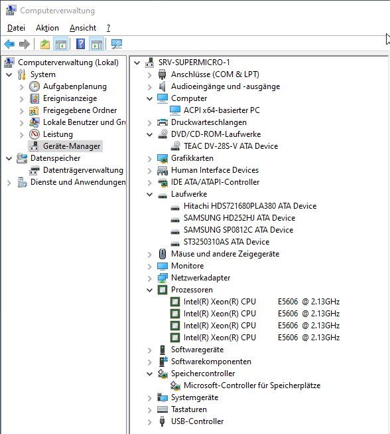Expand Dienste und Anwendungen node
This screenshot has width=390, height=434.
tap(9, 183)
